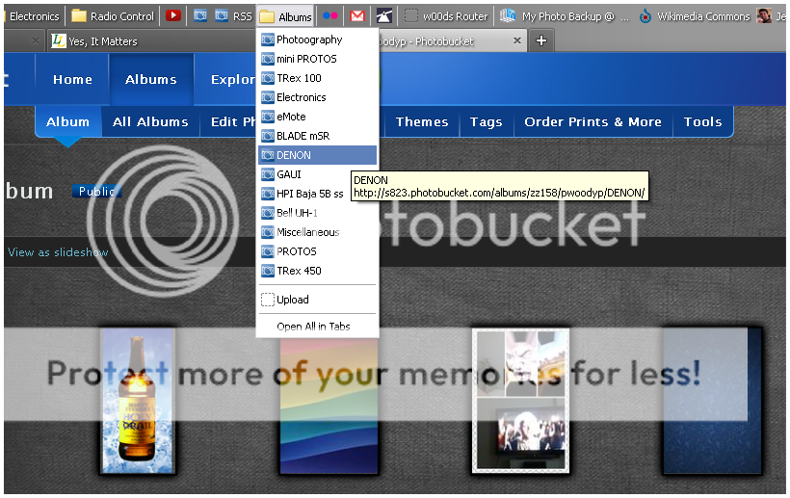
Task: Open the RSS bookmark
Action: (232, 15)
